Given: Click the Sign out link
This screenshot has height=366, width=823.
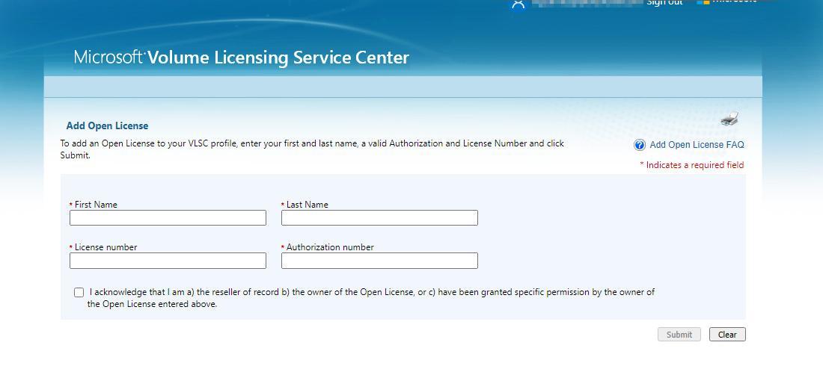Looking at the screenshot, I should click(664, 3).
